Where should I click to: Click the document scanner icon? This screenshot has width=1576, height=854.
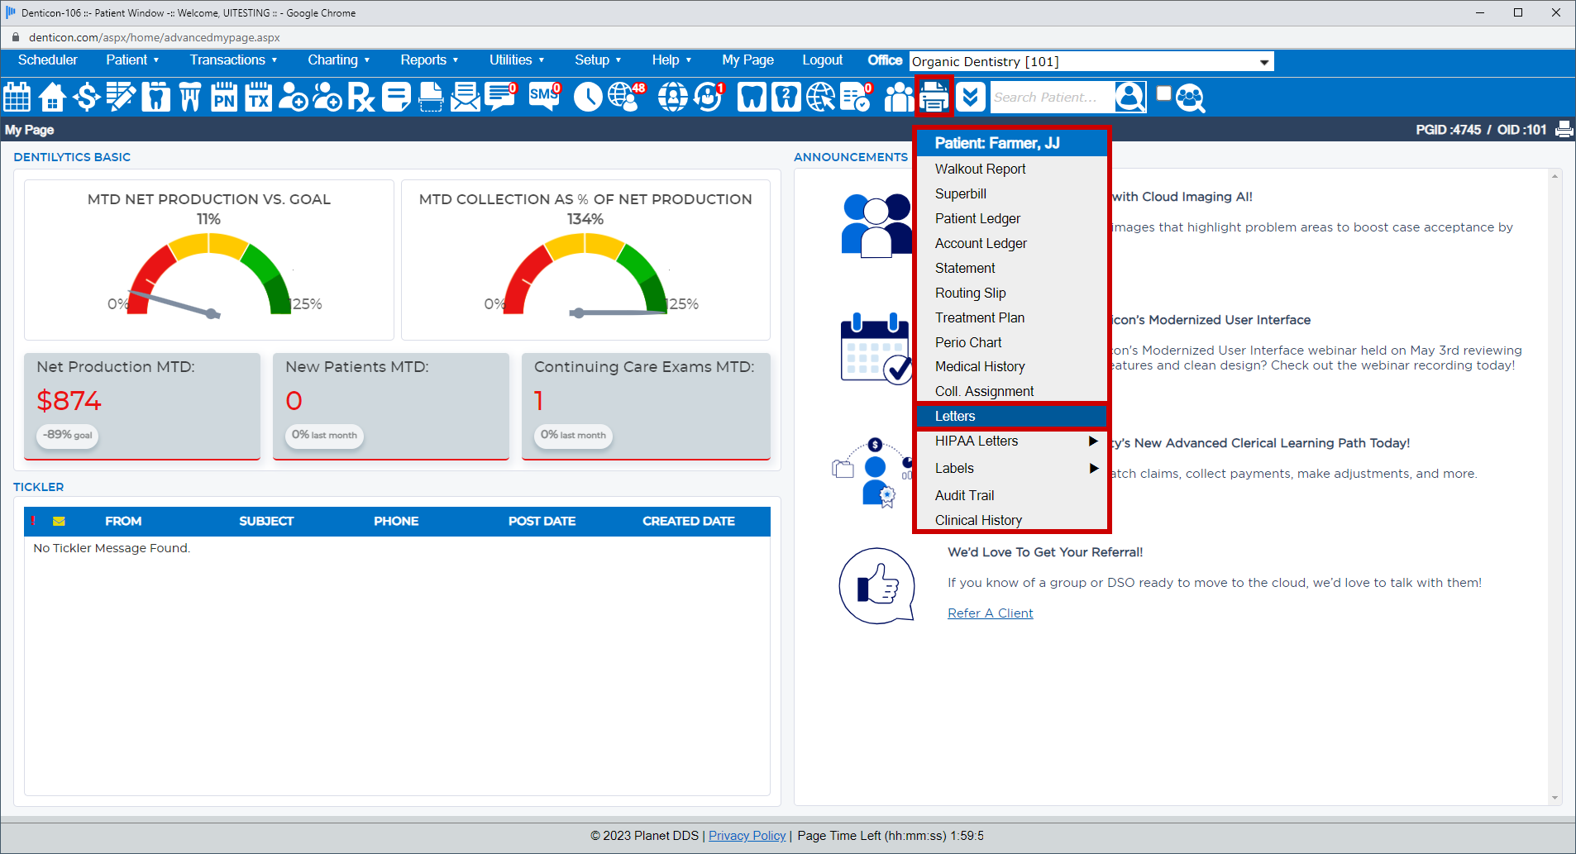[431, 98]
